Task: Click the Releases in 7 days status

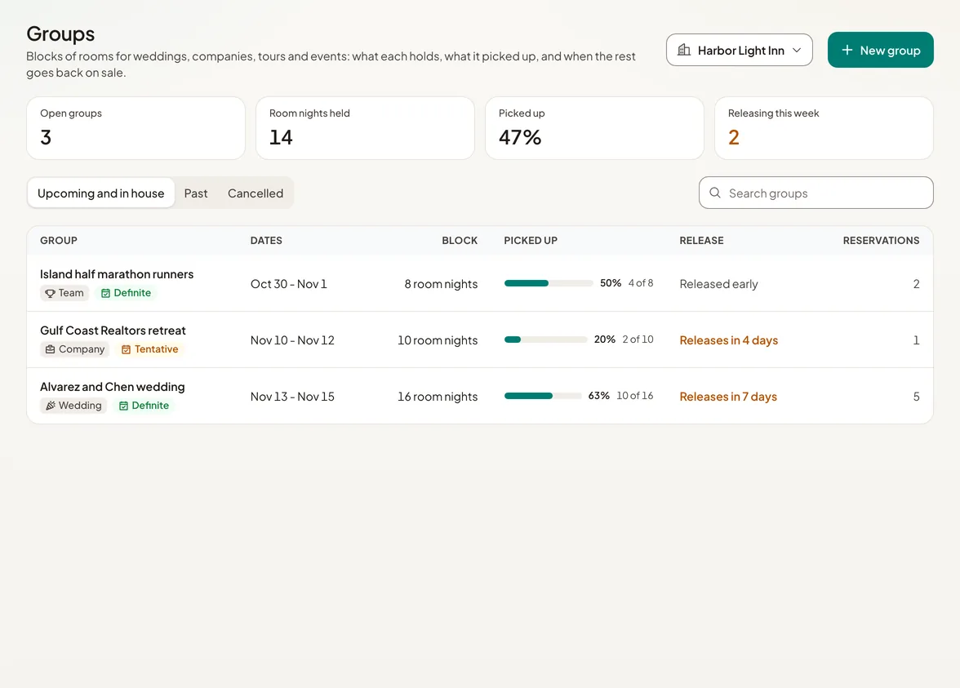Action: 728,397
